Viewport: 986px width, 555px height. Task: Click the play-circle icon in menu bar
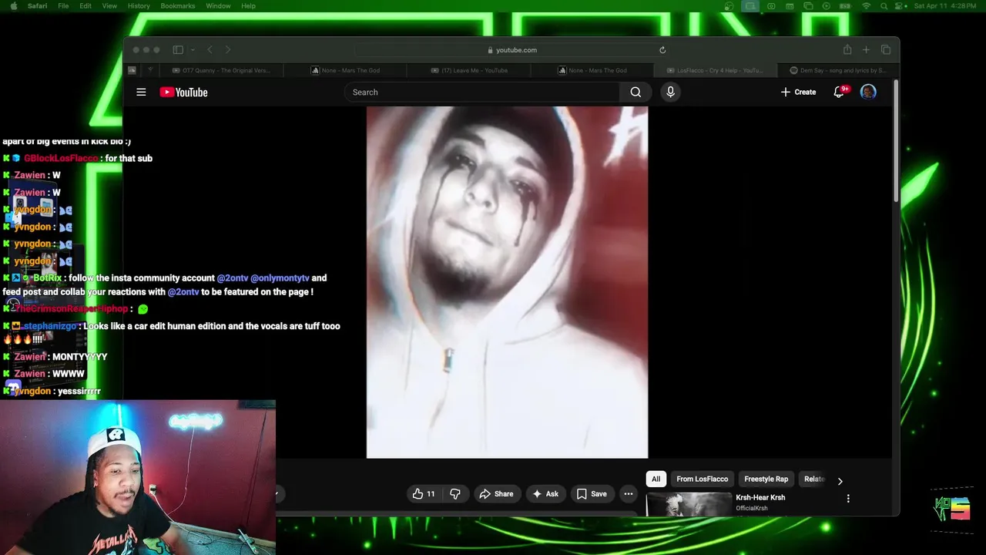click(x=827, y=6)
